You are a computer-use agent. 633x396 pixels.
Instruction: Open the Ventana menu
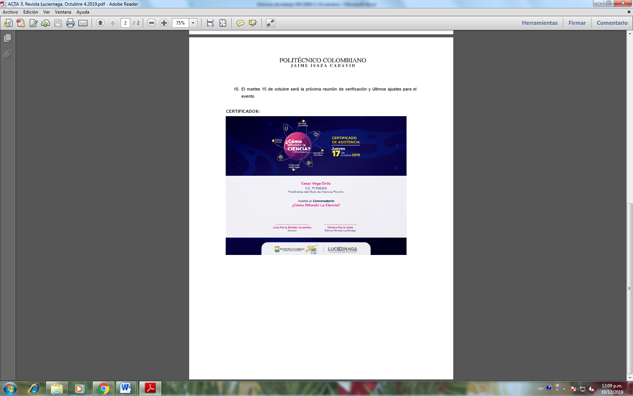[x=63, y=12]
